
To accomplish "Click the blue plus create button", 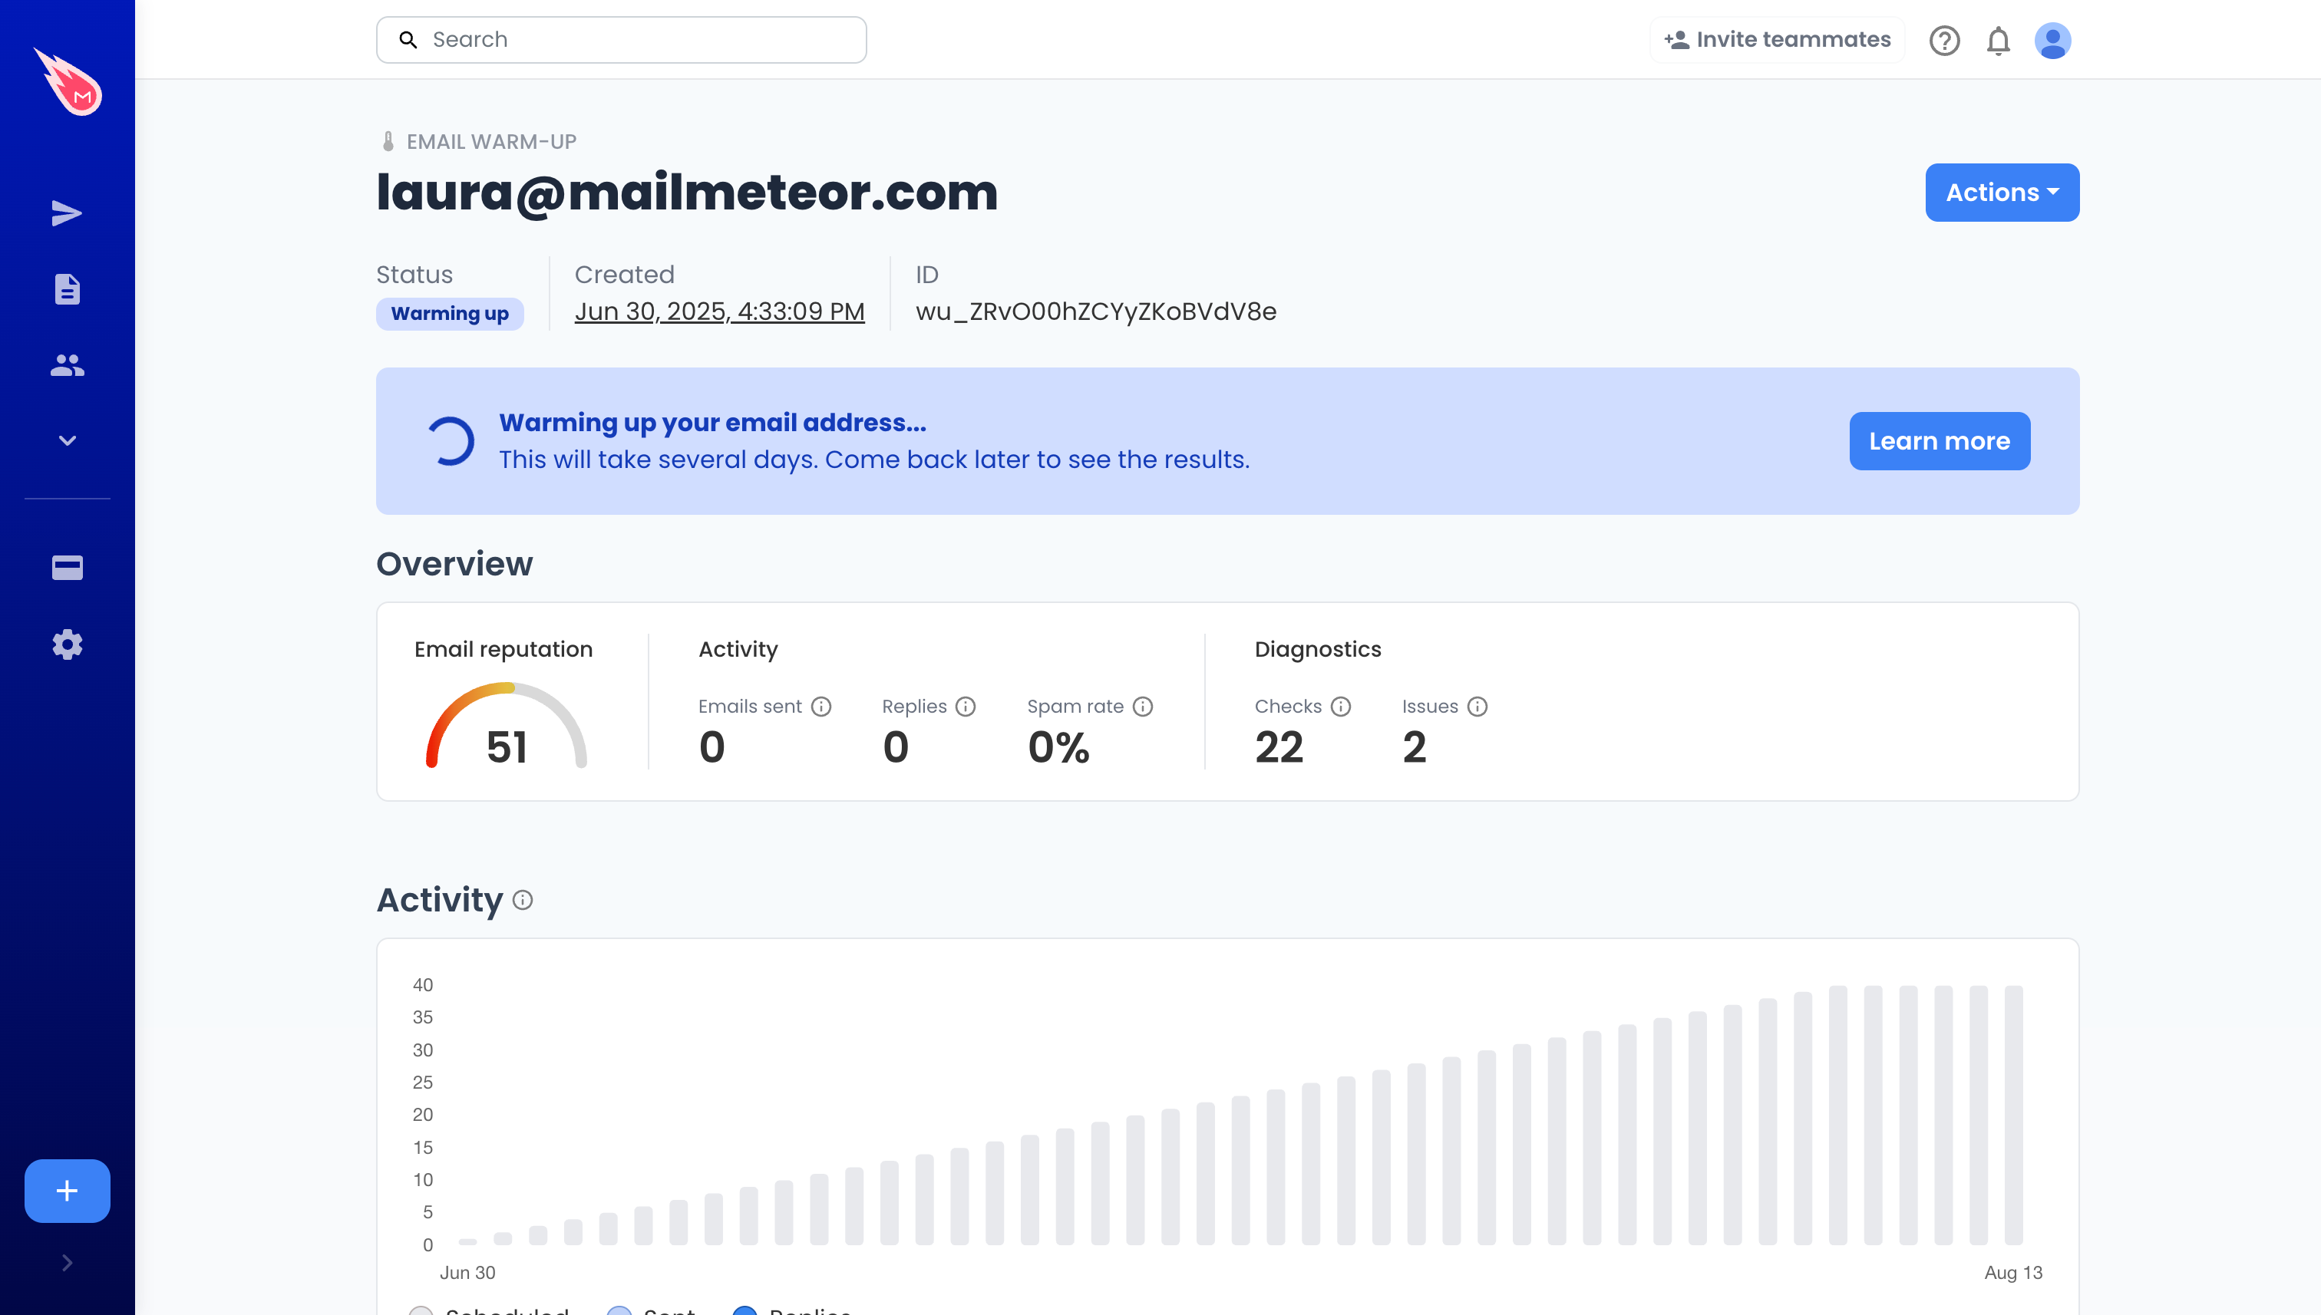I will (x=67, y=1191).
